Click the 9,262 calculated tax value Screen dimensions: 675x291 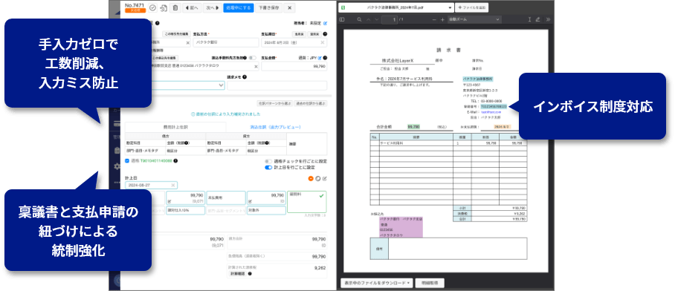[x=319, y=267]
